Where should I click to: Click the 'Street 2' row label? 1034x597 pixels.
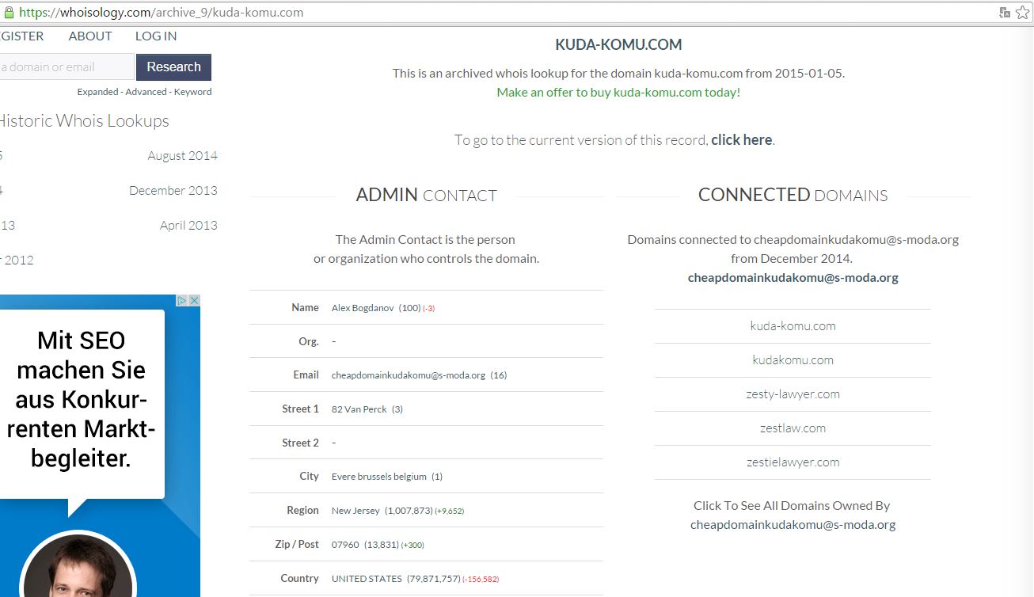pyautogui.click(x=301, y=443)
